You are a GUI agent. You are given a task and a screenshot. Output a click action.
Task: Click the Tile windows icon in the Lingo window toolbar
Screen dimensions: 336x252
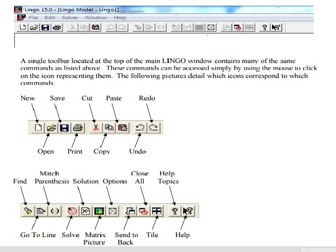click(249, 28)
